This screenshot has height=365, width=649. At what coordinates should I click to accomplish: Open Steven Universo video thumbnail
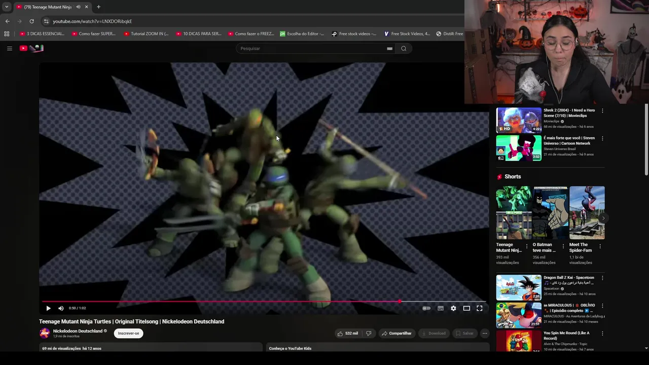pos(519,148)
